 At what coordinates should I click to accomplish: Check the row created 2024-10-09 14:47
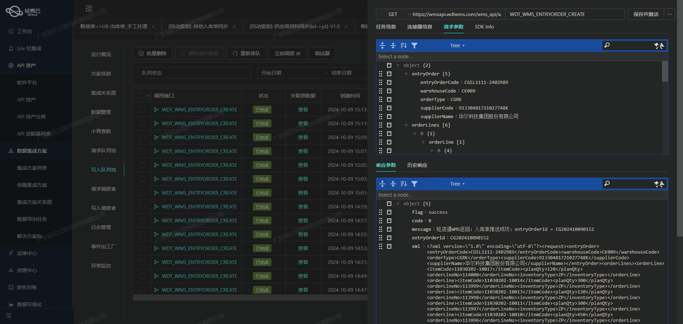pos(142,290)
